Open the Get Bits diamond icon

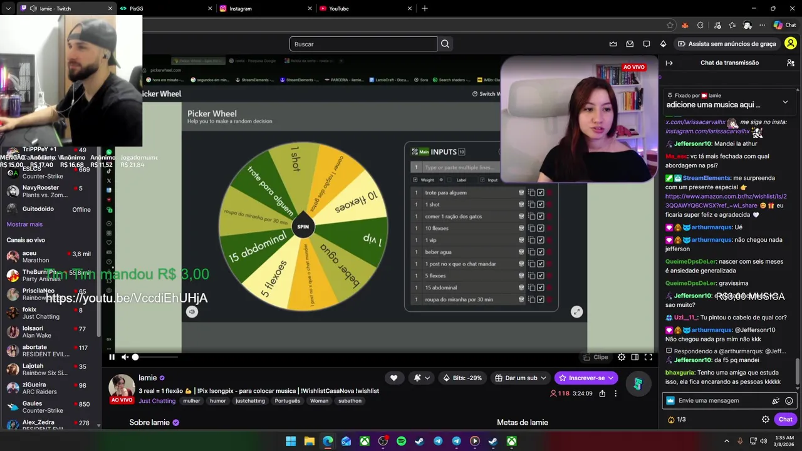click(x=663, y=44)
